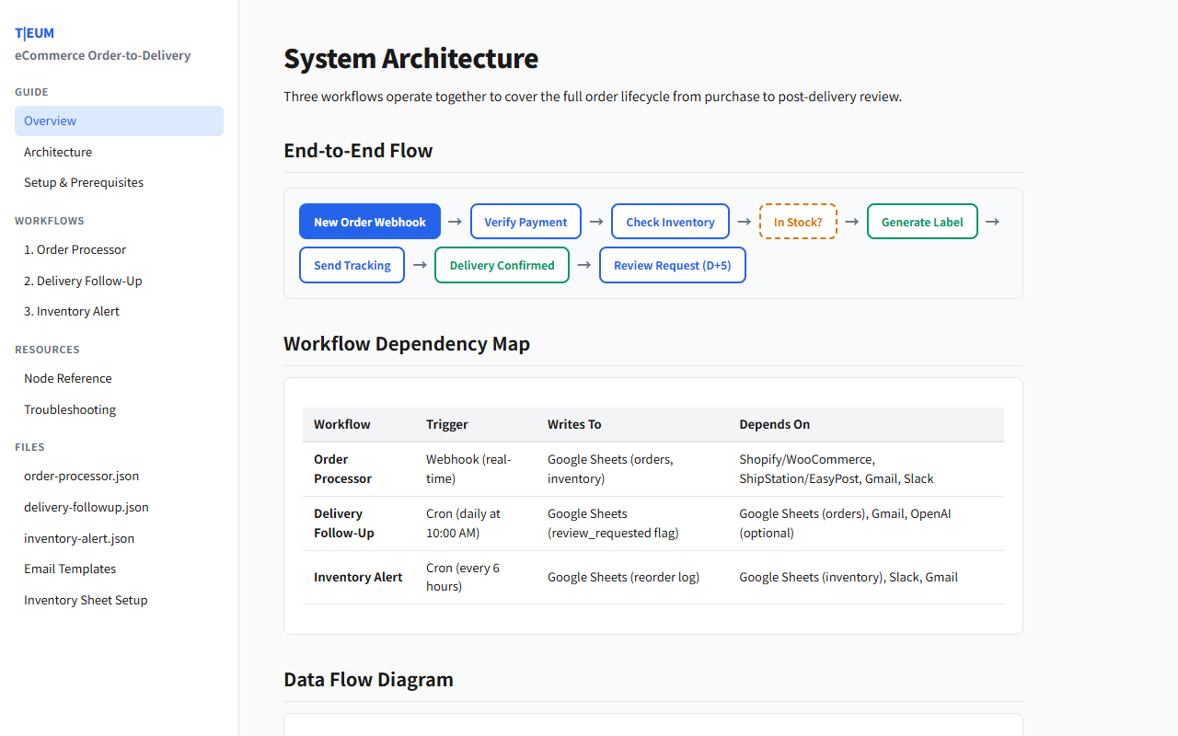Open delivery-followup.json file
The width and height of the screenshot is (1178, 736).
[x=87, y=507]
